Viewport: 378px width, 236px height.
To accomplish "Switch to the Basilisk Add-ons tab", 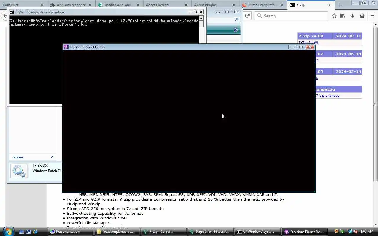I will [119, 5].
